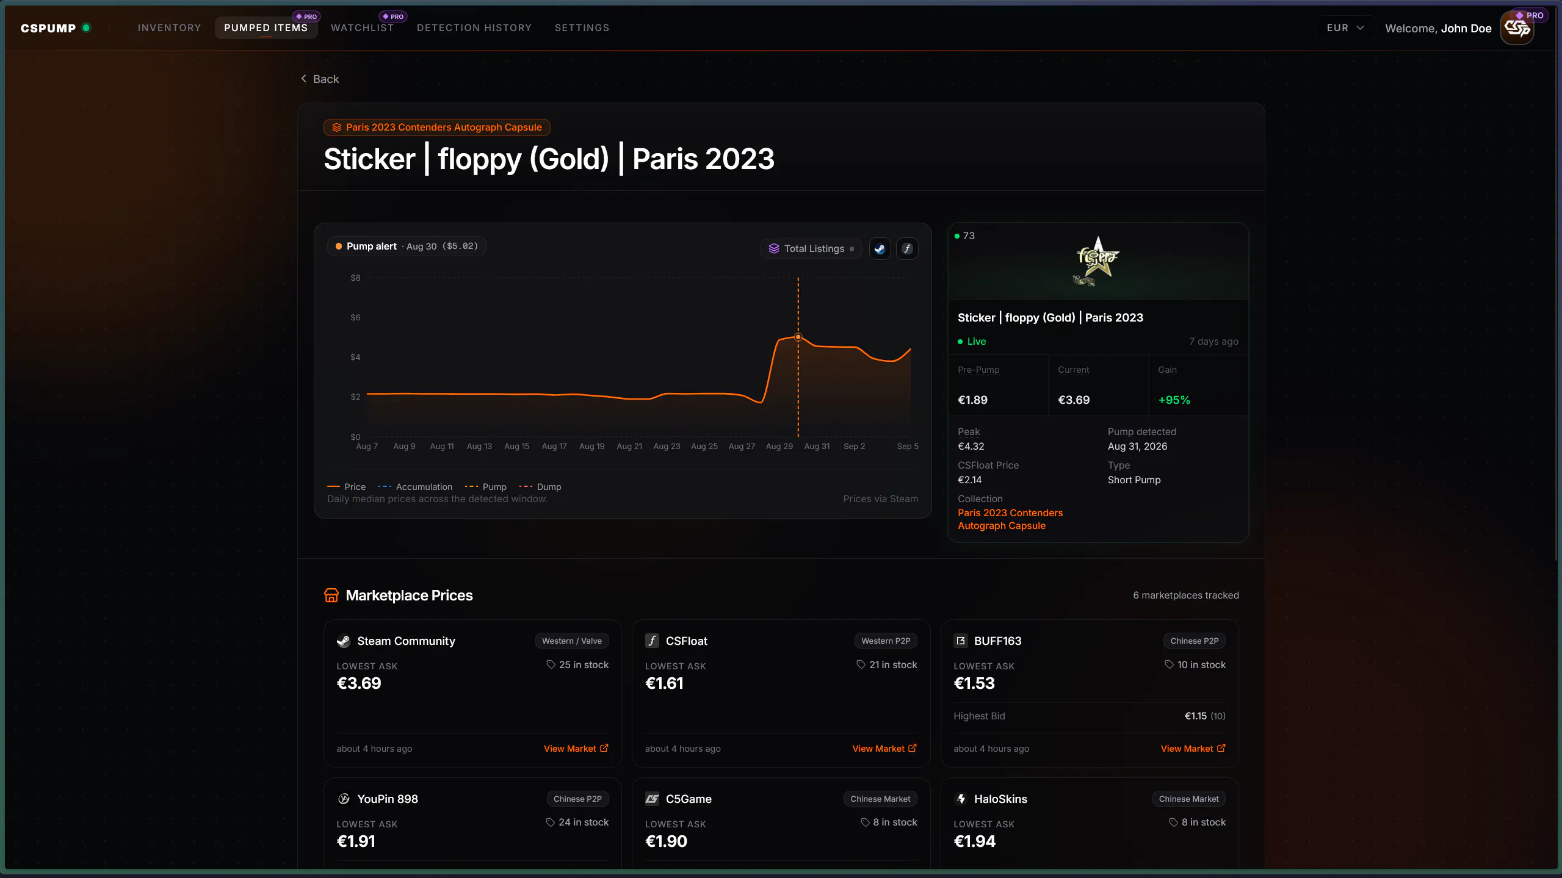Open the EUR currency dropdown
Viewport: 1562px width, 878px height.
coord(1345,28)
